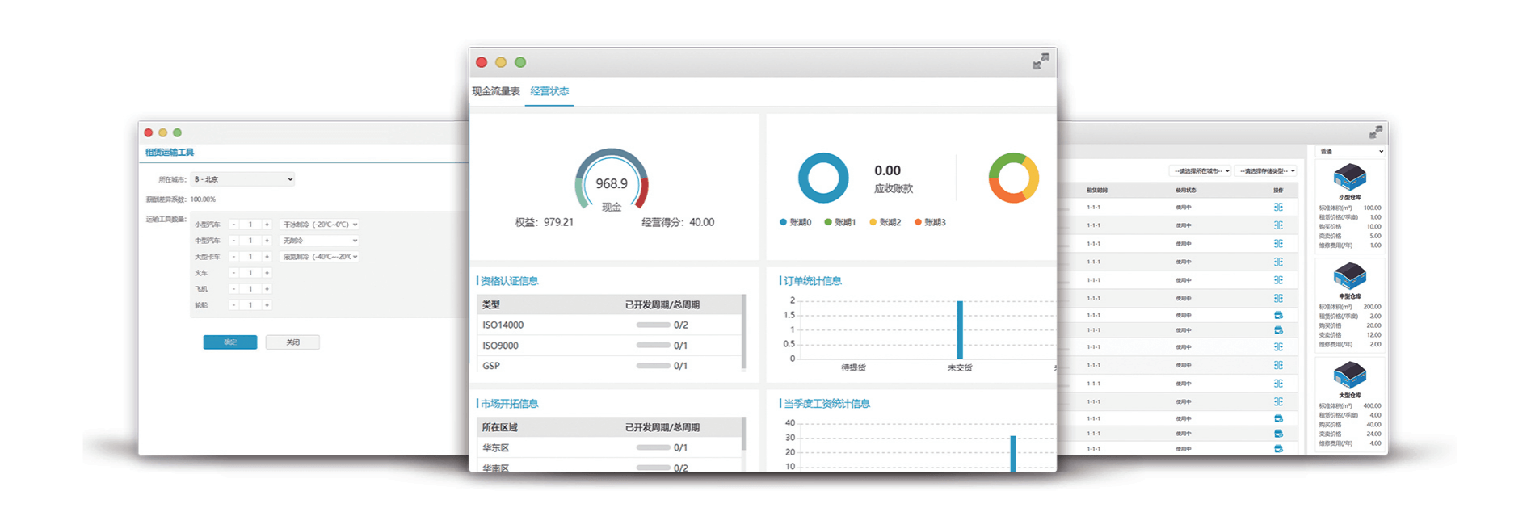Click the blue 确定 confirm button
Image resolution: width=1531 pixels, height=512 pixels.
230,342
